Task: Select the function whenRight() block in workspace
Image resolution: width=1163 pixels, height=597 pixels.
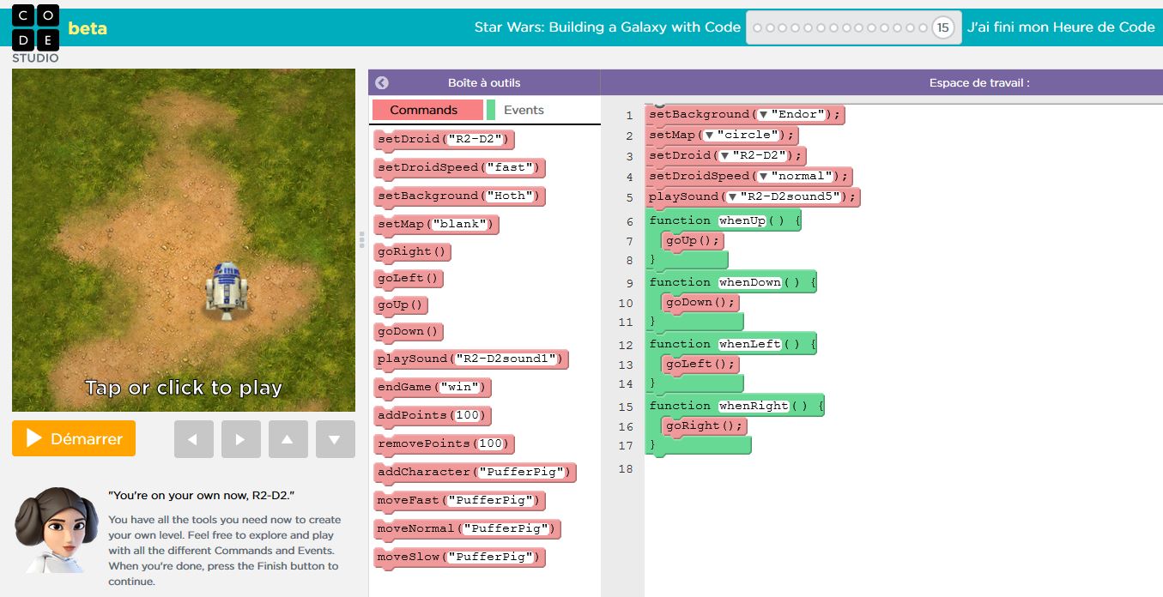Action: (x=735, y=406)
